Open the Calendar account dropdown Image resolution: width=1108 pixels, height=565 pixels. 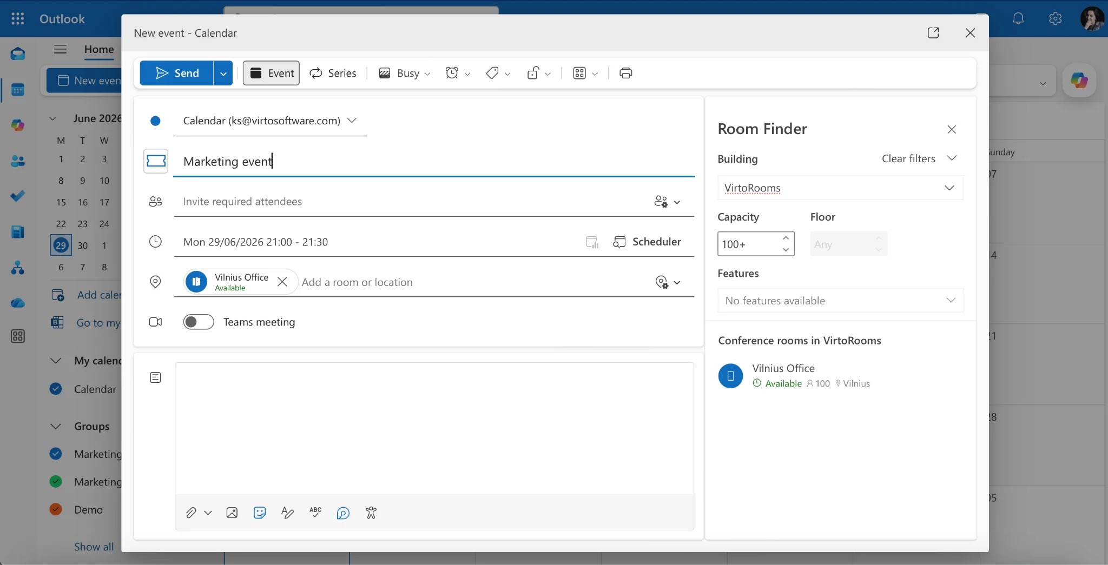click(271, 121)
